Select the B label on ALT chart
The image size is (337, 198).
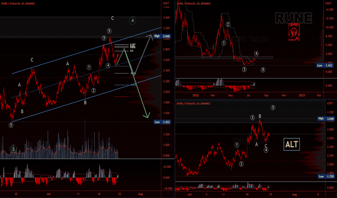[x=260, y=116]
